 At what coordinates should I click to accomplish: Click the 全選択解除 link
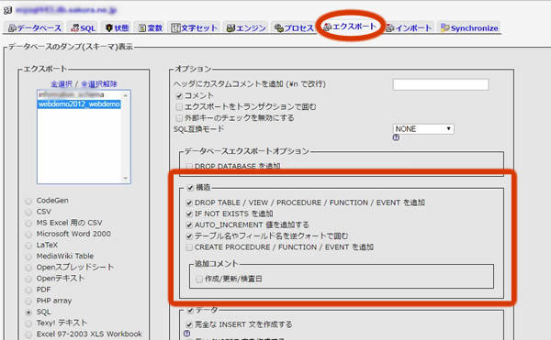pos(99,84)
